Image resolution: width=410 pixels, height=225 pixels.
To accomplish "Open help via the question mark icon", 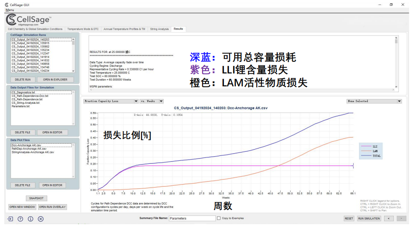I will pos(20,219).
